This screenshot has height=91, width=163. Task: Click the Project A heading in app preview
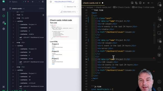(55, 44)
